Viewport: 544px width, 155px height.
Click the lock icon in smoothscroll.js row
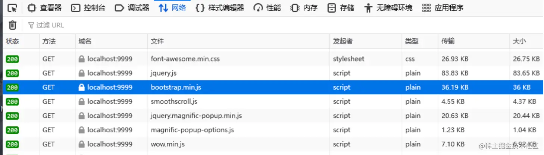(x=81, y=101)
